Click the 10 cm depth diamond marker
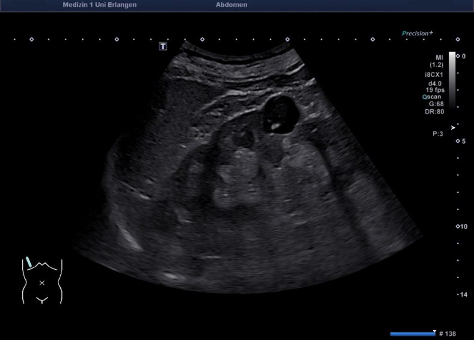This screenshot has height=340, width=474. 458,226
